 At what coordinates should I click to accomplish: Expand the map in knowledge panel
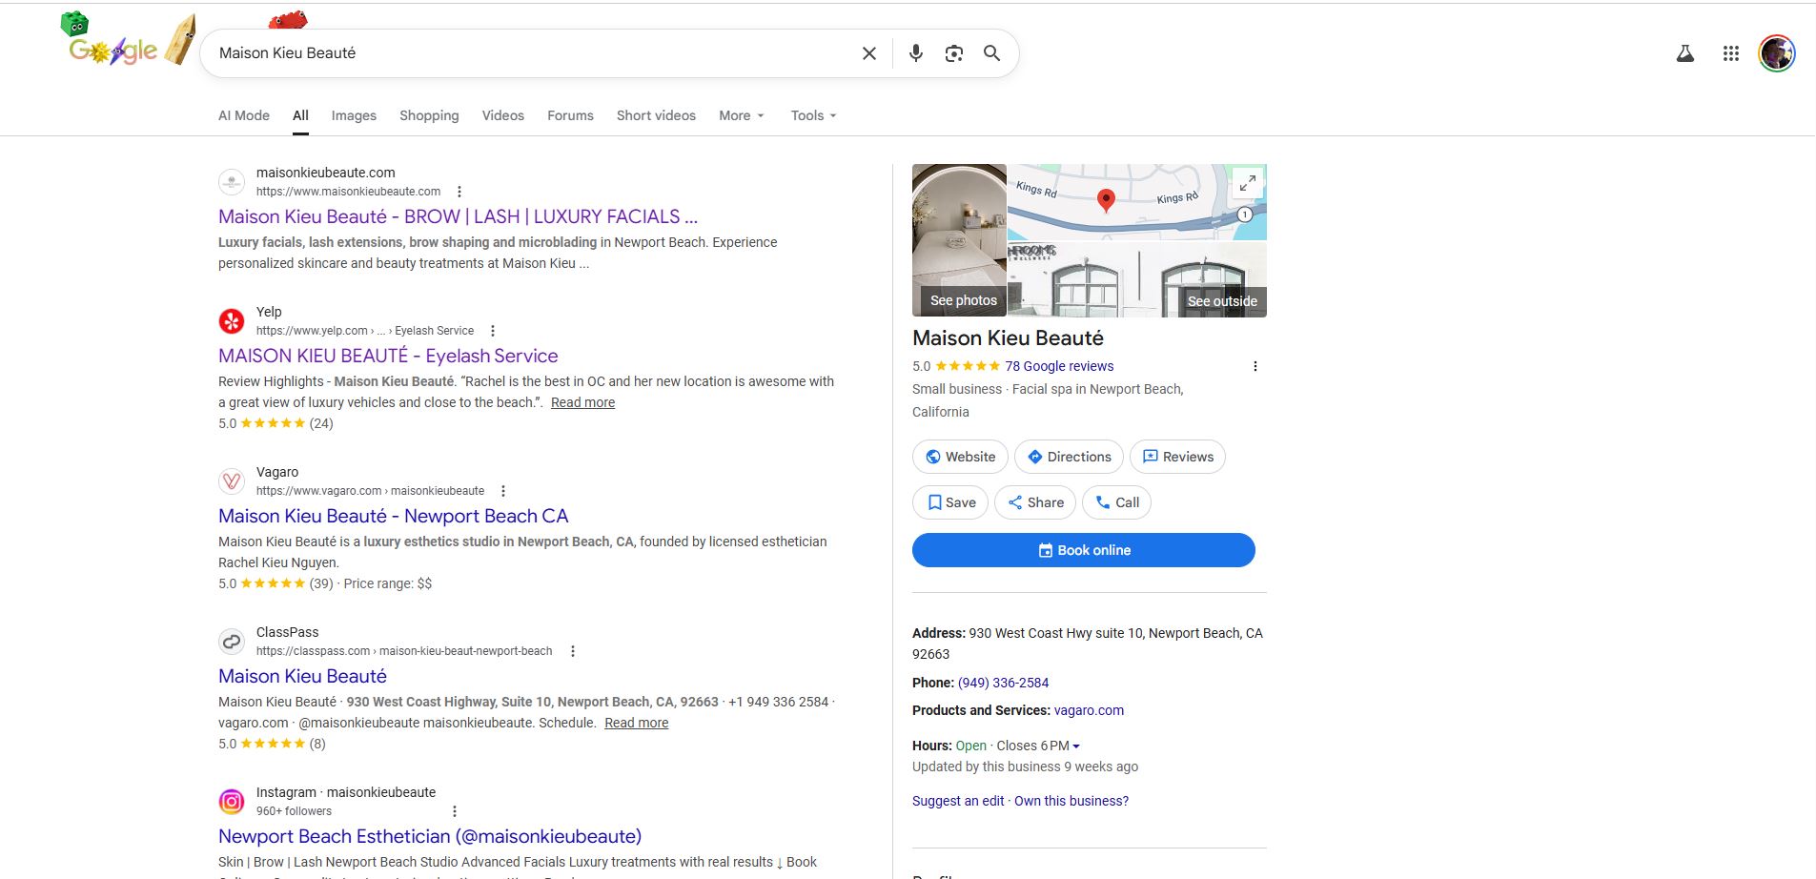(1247, 183)
